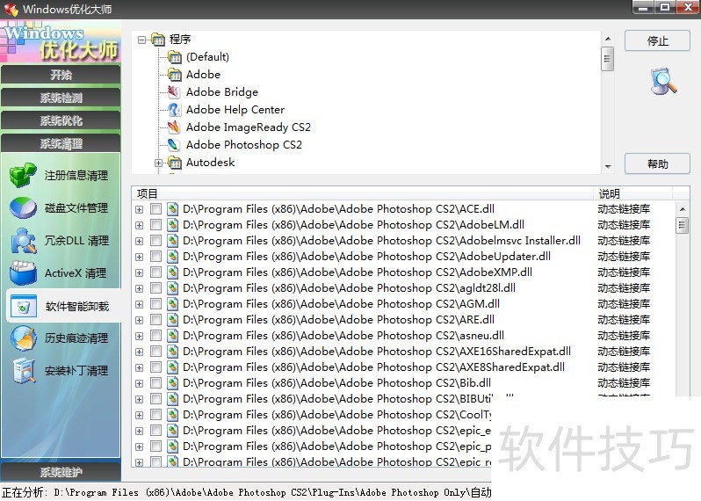Expand the Autodesk tree node
The image size is (701, 501).
tap(158, 163)
